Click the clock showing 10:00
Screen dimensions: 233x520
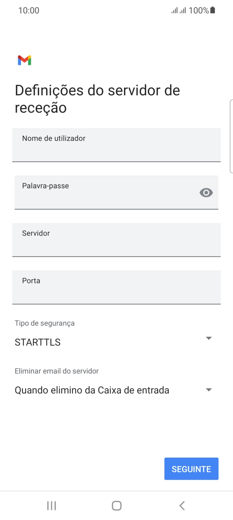[29, 10]
